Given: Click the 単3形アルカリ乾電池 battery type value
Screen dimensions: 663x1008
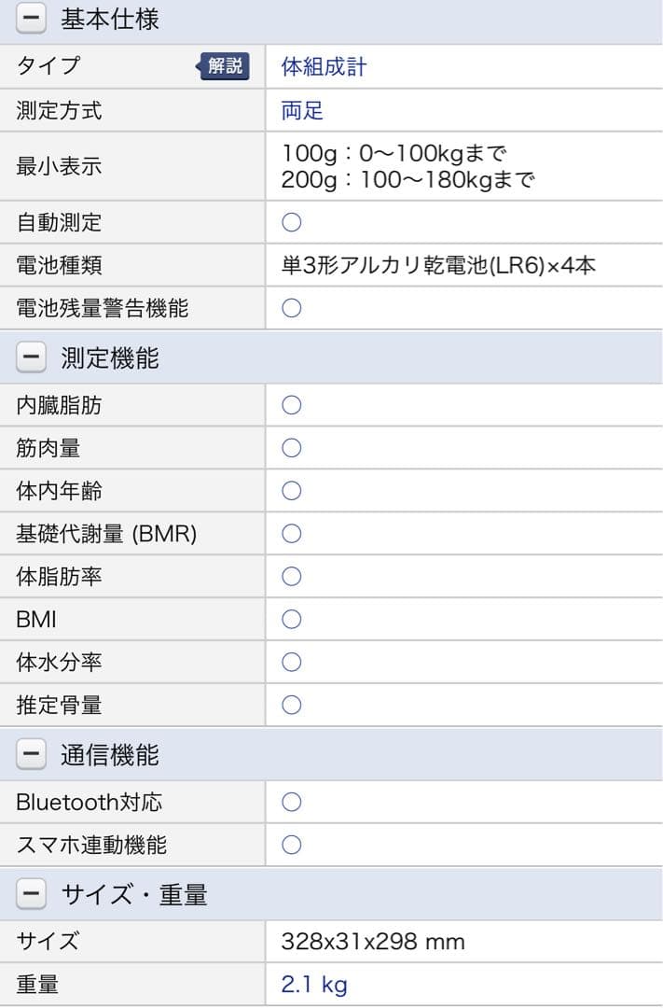Looking at the screenshot, I should tap(437, 265).
